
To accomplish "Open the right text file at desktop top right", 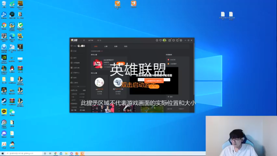I will click(231, 16).
